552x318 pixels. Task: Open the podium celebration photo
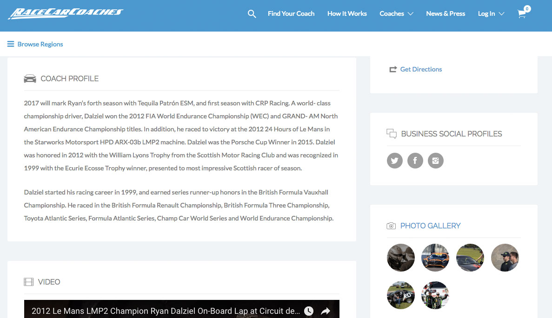(x=435, y=295)
